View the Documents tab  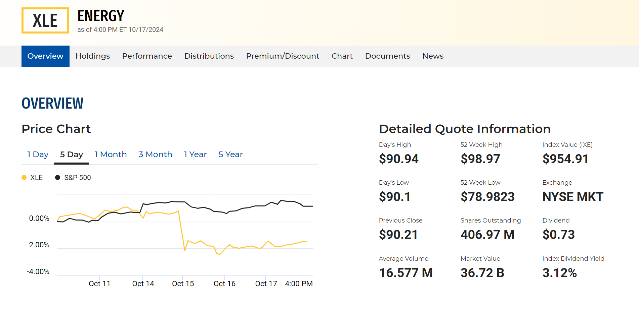388,56
